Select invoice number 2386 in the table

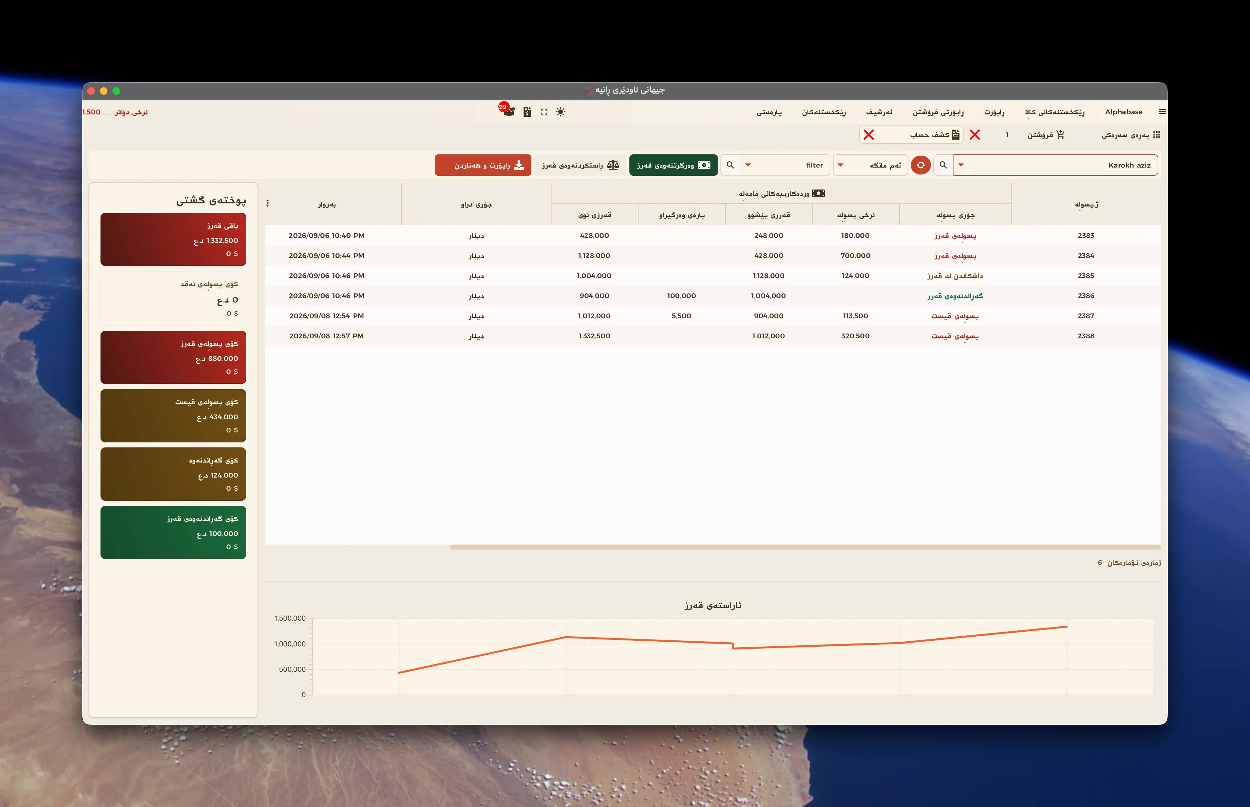pyautogui.click(x=1086, y=296)
